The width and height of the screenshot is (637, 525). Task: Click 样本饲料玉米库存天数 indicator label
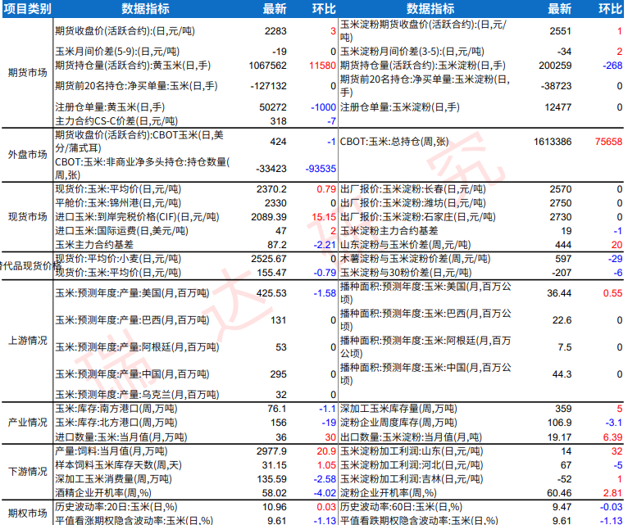[x=119, y=466]
